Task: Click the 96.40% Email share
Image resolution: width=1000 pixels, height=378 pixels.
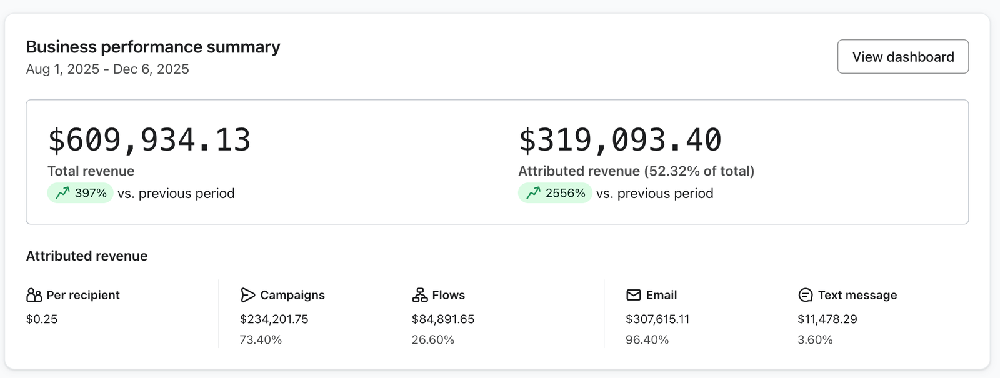Action: [x=647, y=340]
